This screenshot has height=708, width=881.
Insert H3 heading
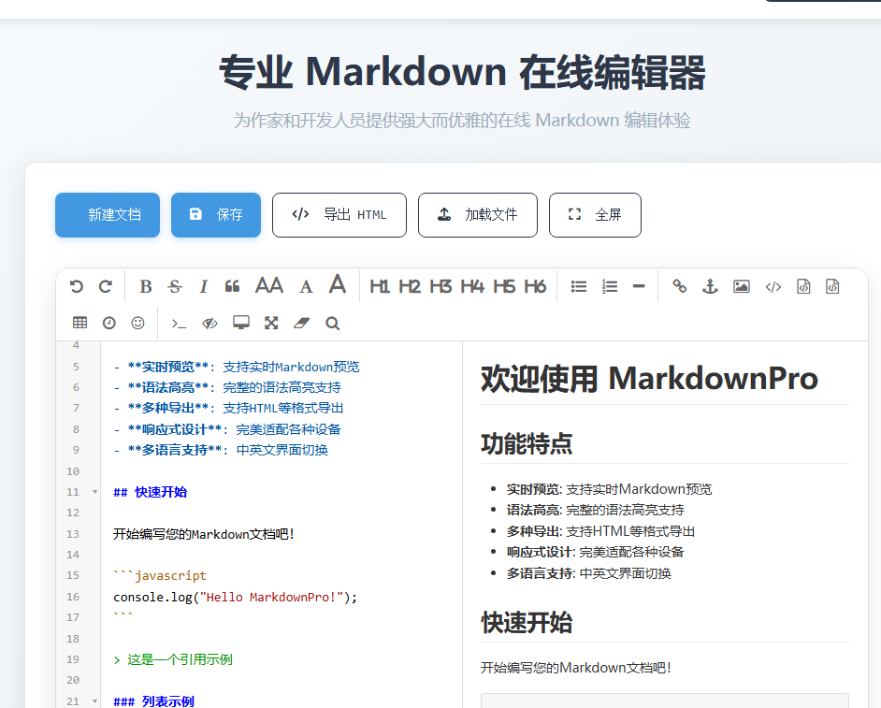click(440, 286)
